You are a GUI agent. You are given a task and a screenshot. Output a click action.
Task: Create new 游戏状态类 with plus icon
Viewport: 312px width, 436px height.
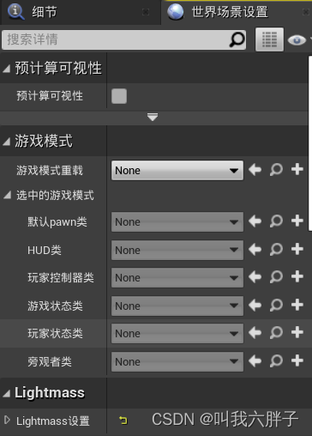click(x=297, y=305)
